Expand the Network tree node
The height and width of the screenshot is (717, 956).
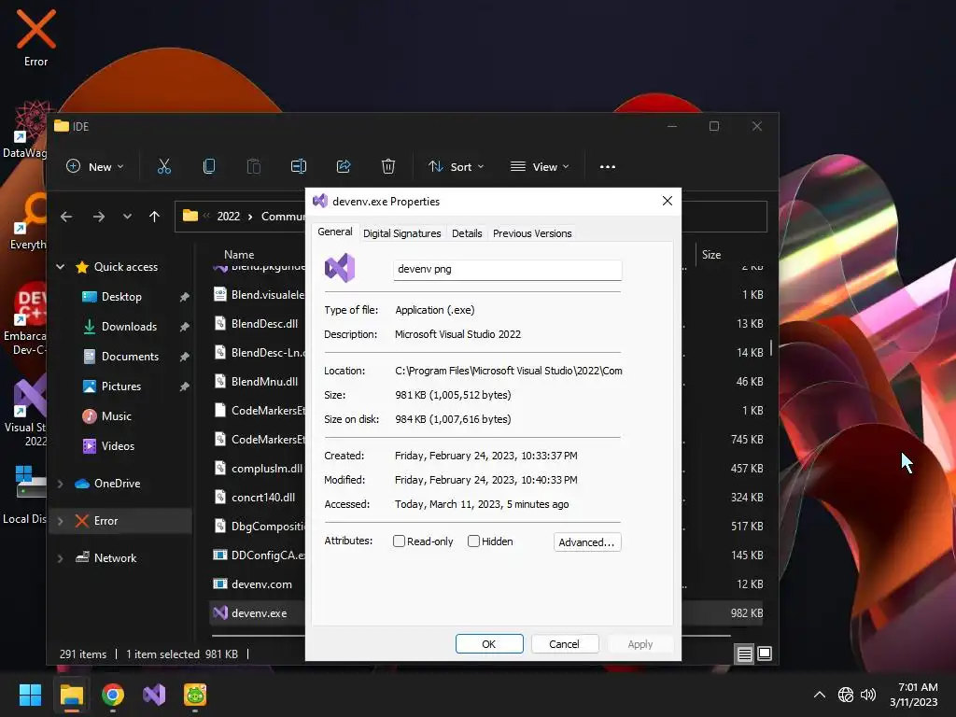61,558
